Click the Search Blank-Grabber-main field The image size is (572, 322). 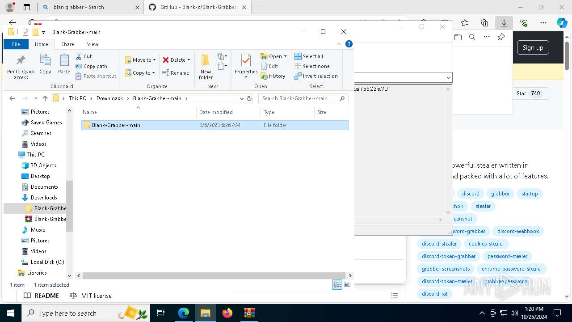(303, 98)
